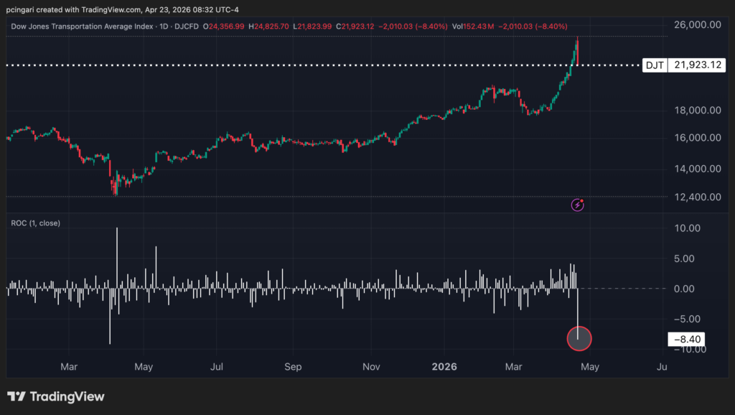The height and width of the screenshot is (415, 735).
Task: Select the 2026 label on the time axis
Action: pos(444,366)
